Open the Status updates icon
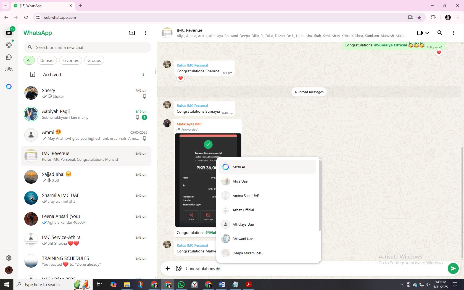 click(9, 45)
